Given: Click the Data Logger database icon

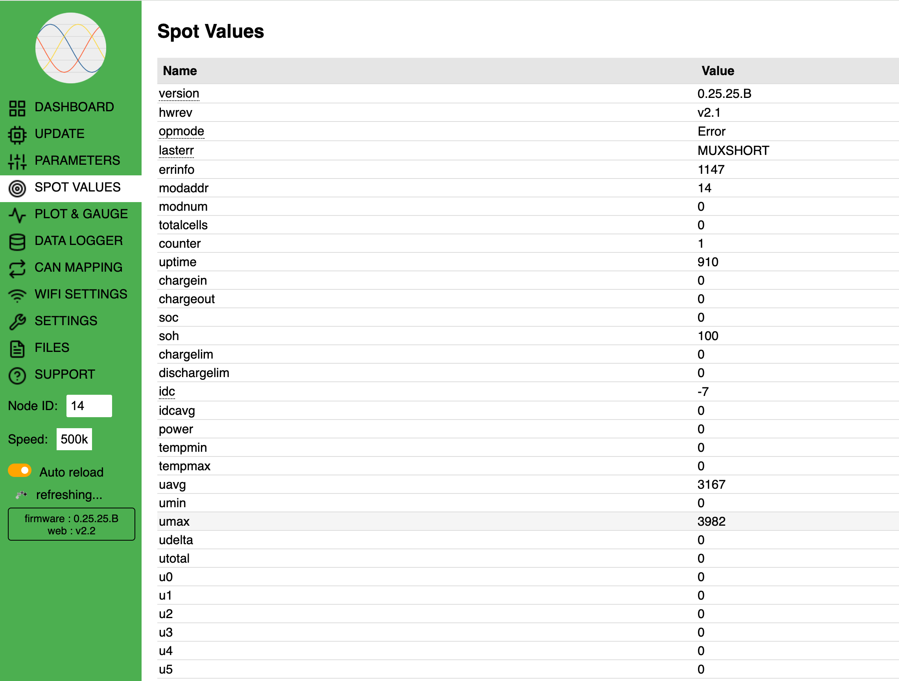Looking at the screenshot, I should 17,242.
